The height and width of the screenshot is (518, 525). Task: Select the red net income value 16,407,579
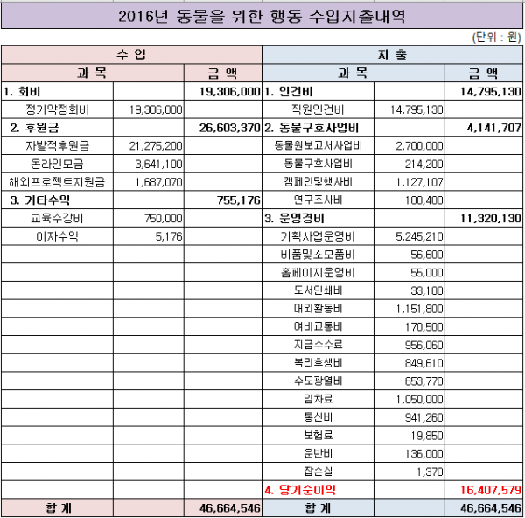click(x=491, y=490)
